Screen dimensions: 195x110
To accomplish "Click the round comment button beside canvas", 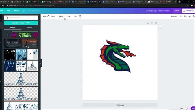I will 160,27.
